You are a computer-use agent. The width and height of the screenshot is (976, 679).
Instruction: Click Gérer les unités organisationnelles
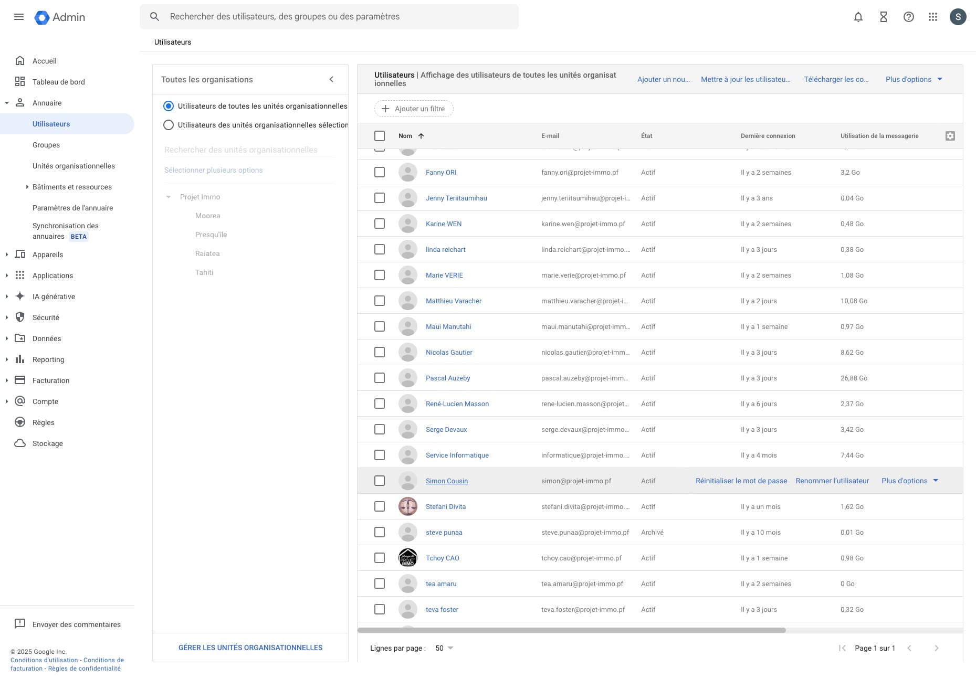tap(250, 647)
